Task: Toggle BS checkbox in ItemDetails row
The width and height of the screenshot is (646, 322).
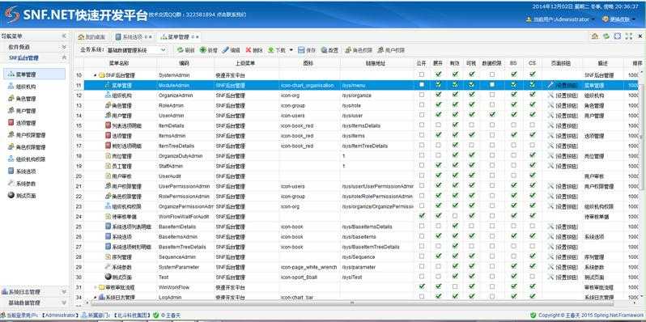Action: point(513,125)
